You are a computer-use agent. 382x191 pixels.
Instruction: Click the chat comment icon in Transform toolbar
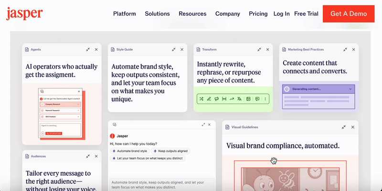pyautogui.click(x=257, y=99)
